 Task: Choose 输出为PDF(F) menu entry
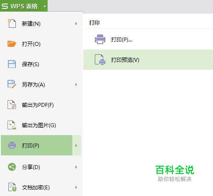pos(41,105)
